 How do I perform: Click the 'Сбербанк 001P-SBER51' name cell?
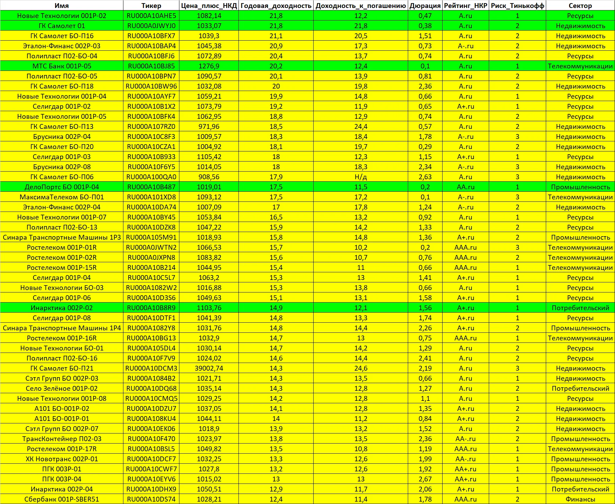click(x=62, y=499)
